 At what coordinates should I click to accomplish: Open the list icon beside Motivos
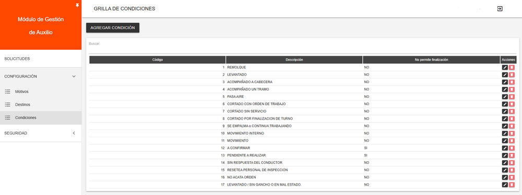(x=8, y=92)
